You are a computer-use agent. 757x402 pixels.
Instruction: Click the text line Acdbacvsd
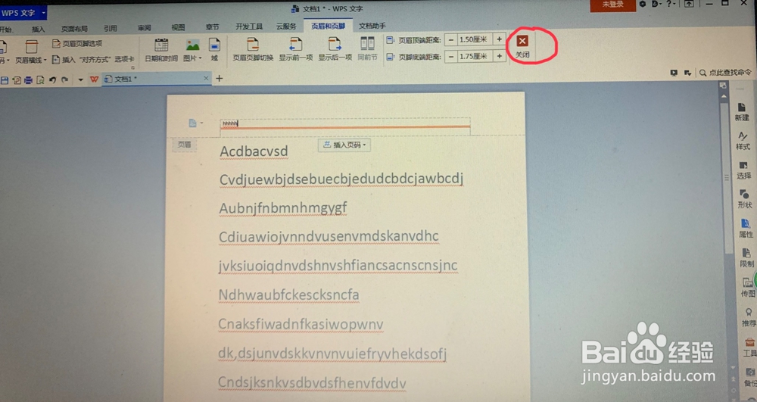coord(254,151)
